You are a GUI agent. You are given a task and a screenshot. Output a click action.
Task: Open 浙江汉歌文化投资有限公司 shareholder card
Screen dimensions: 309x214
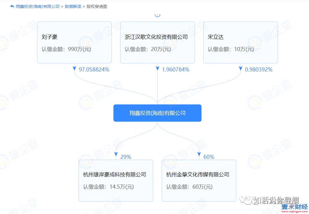[157, 42]
